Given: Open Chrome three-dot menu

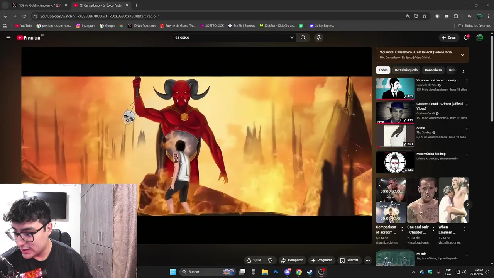Looking at the screenshot, I should pos(488,16).
